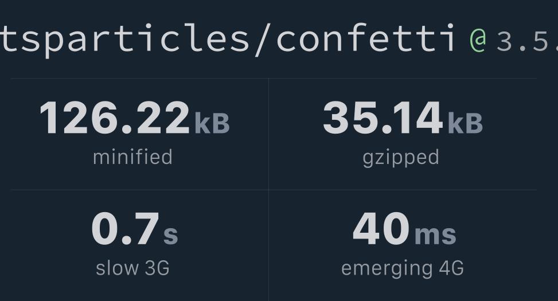Click the s unit beside 0.7
Viewport: 558px width, 301px height.
pos(170,235)
